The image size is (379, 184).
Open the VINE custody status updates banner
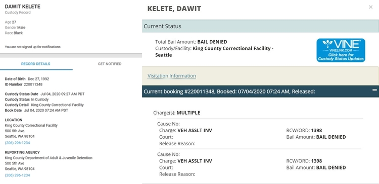[x=341, y=50]
